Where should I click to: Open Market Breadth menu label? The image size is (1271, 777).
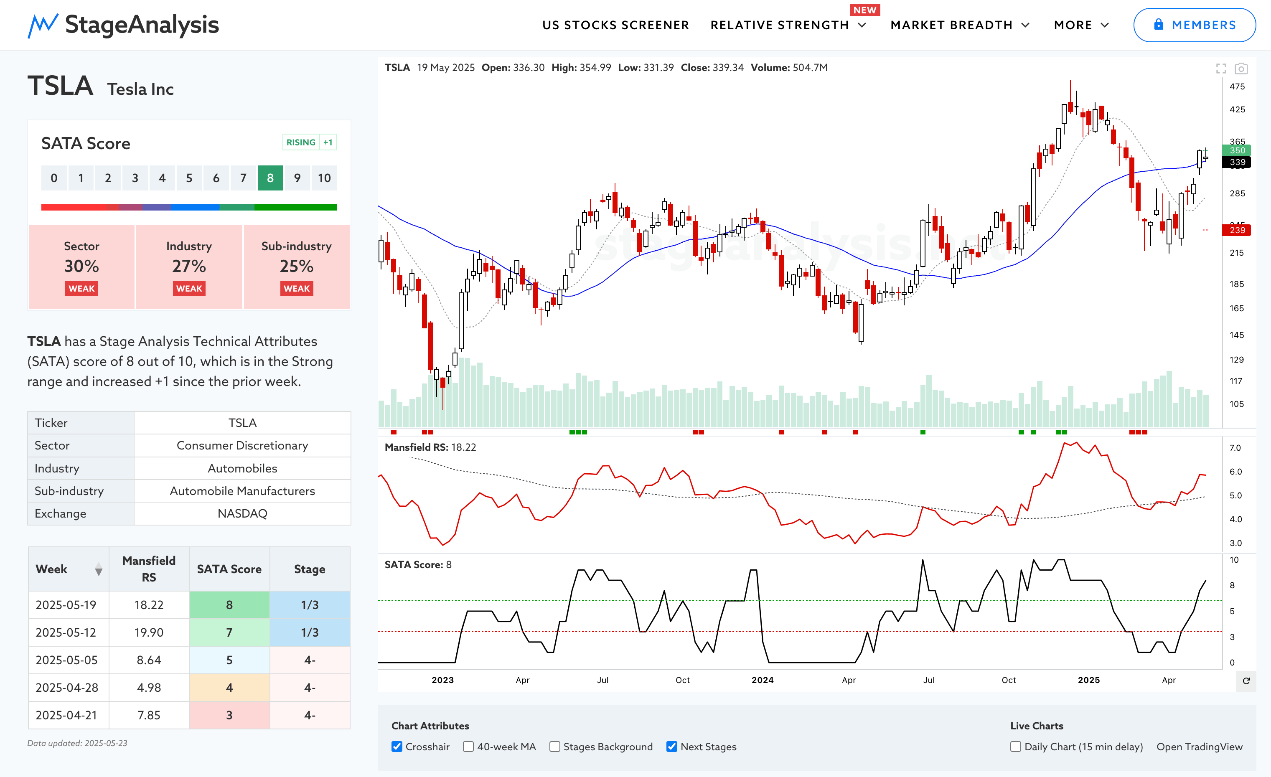(951, 25)
